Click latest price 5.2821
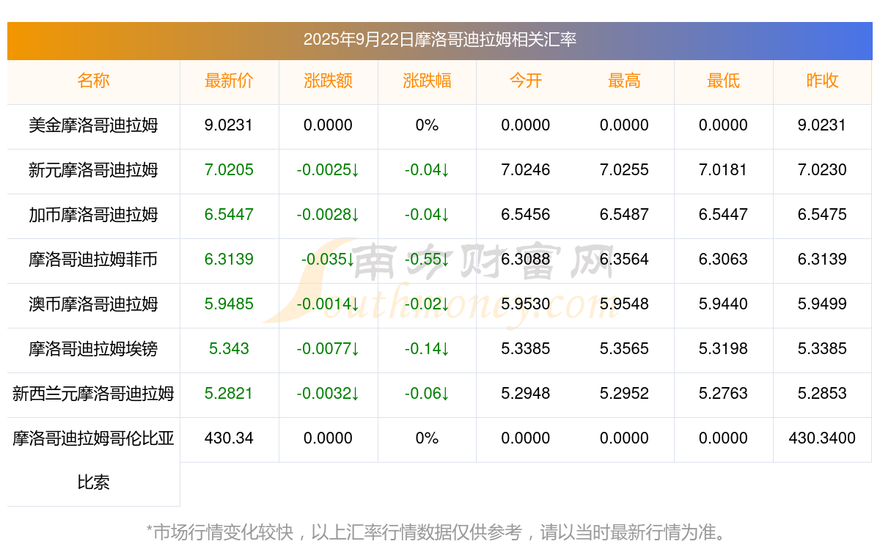Image resolution: width=880 pixels, height=555 pixels. pos(229,394)
